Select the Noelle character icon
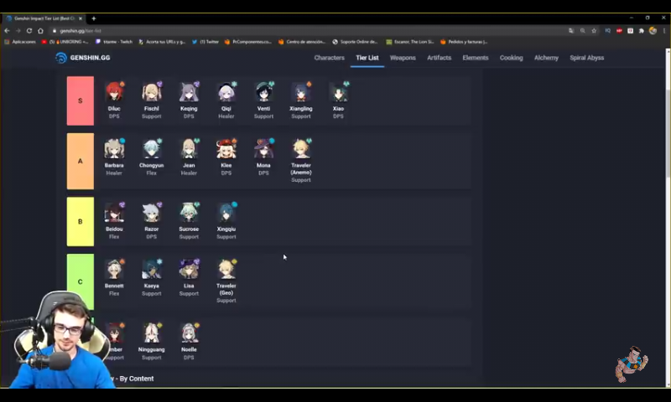Viewport: 671px width, 402px height. [x=189, y=332]
